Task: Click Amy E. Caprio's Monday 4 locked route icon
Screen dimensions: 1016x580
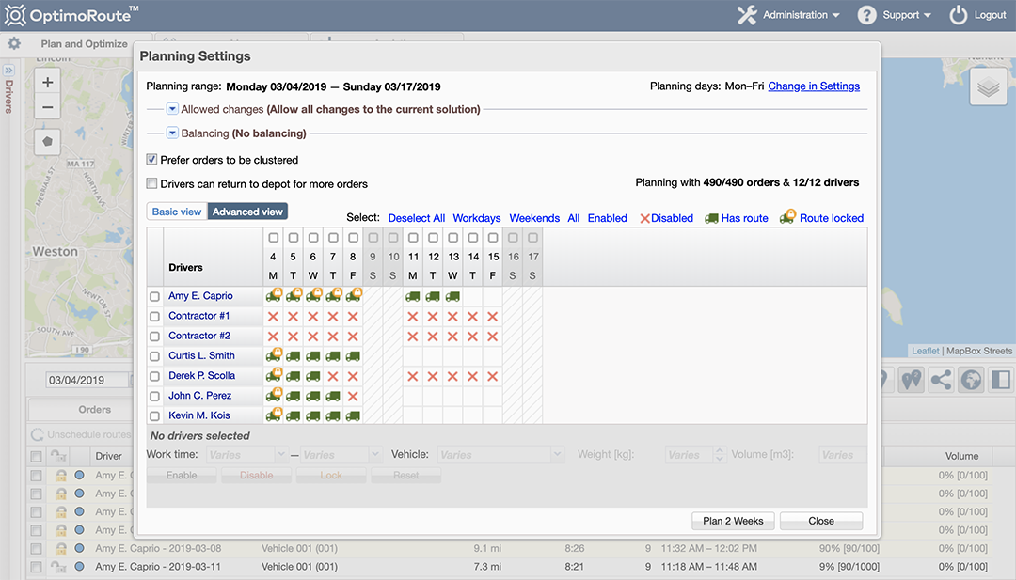Action: (274, 296)
